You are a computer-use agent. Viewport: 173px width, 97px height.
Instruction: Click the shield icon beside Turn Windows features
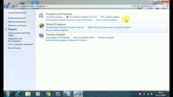(67, 17)
